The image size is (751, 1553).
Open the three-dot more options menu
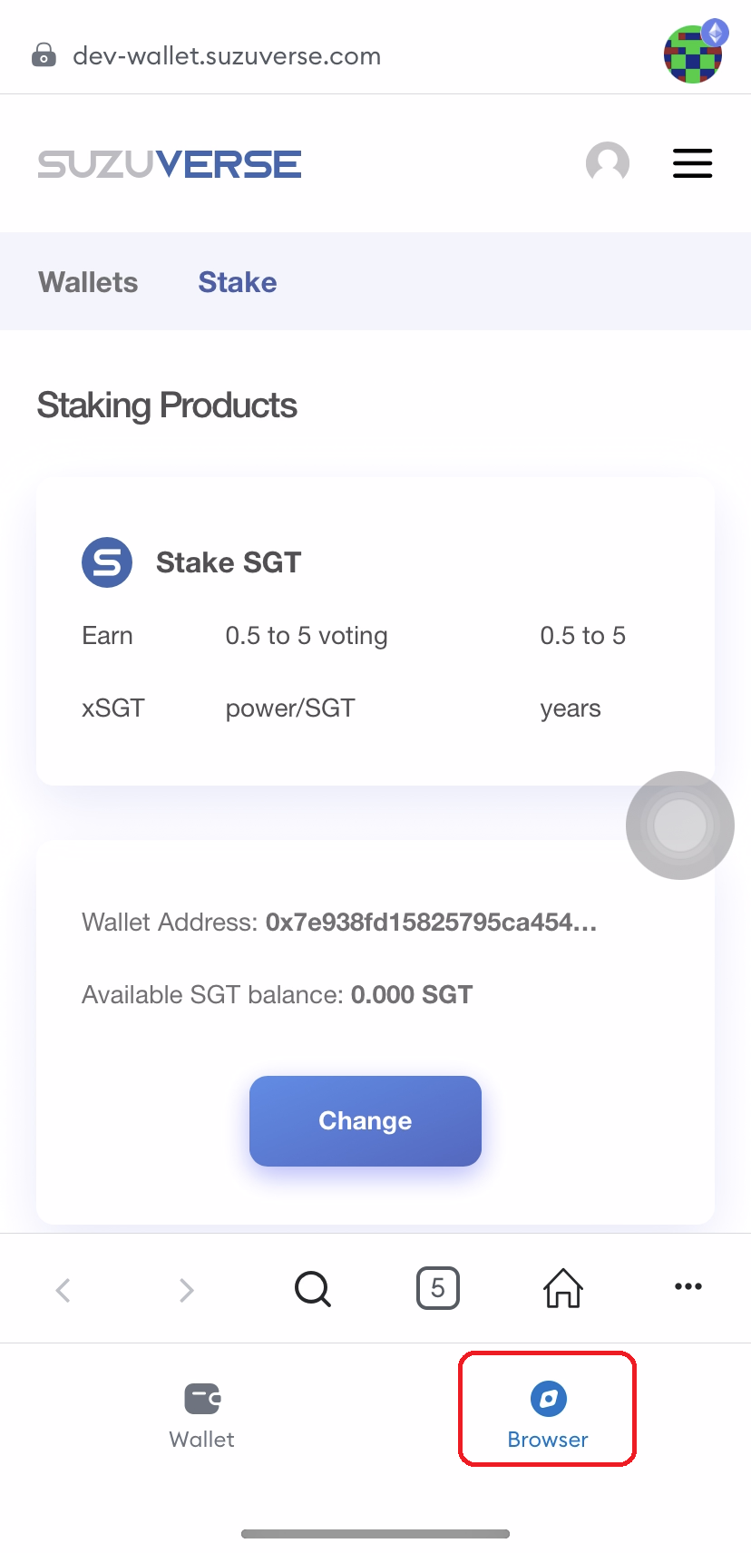(x=688, y=1286)
